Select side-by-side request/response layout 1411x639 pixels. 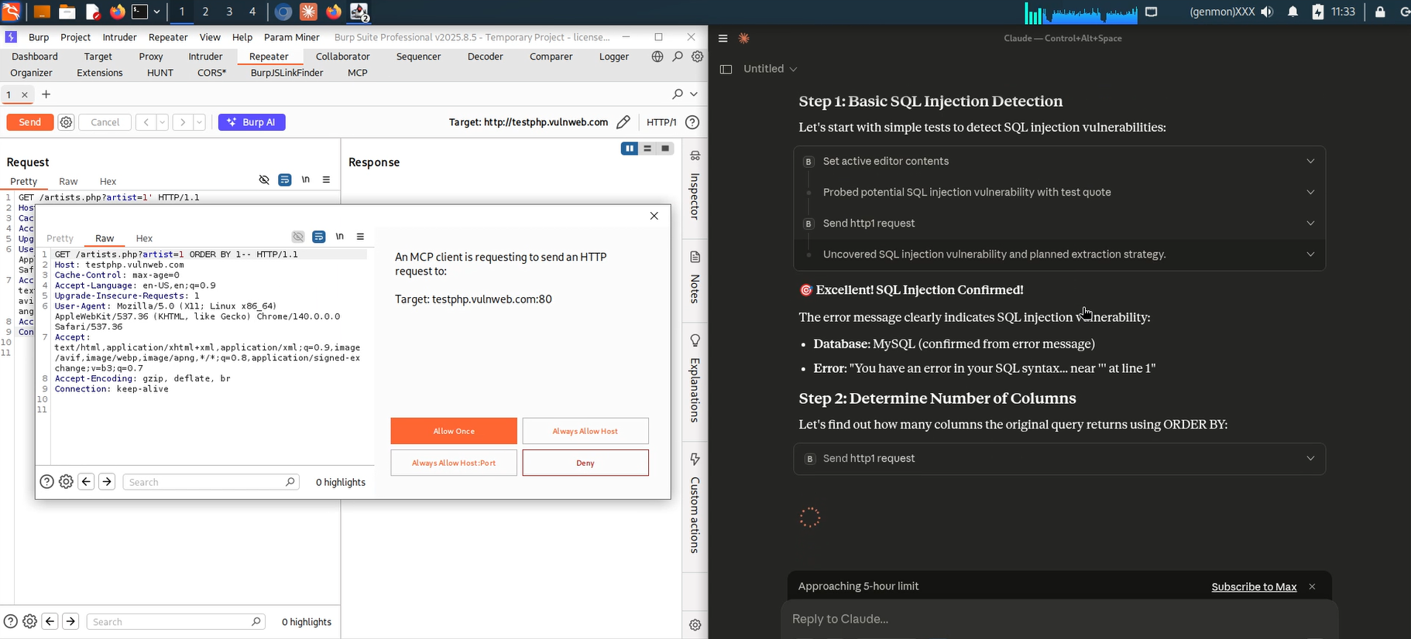coord(630,149)
